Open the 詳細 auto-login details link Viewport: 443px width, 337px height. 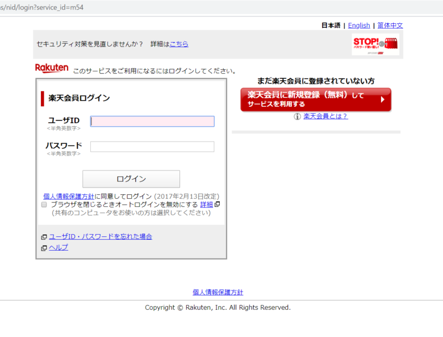click(x=207, y=205)
